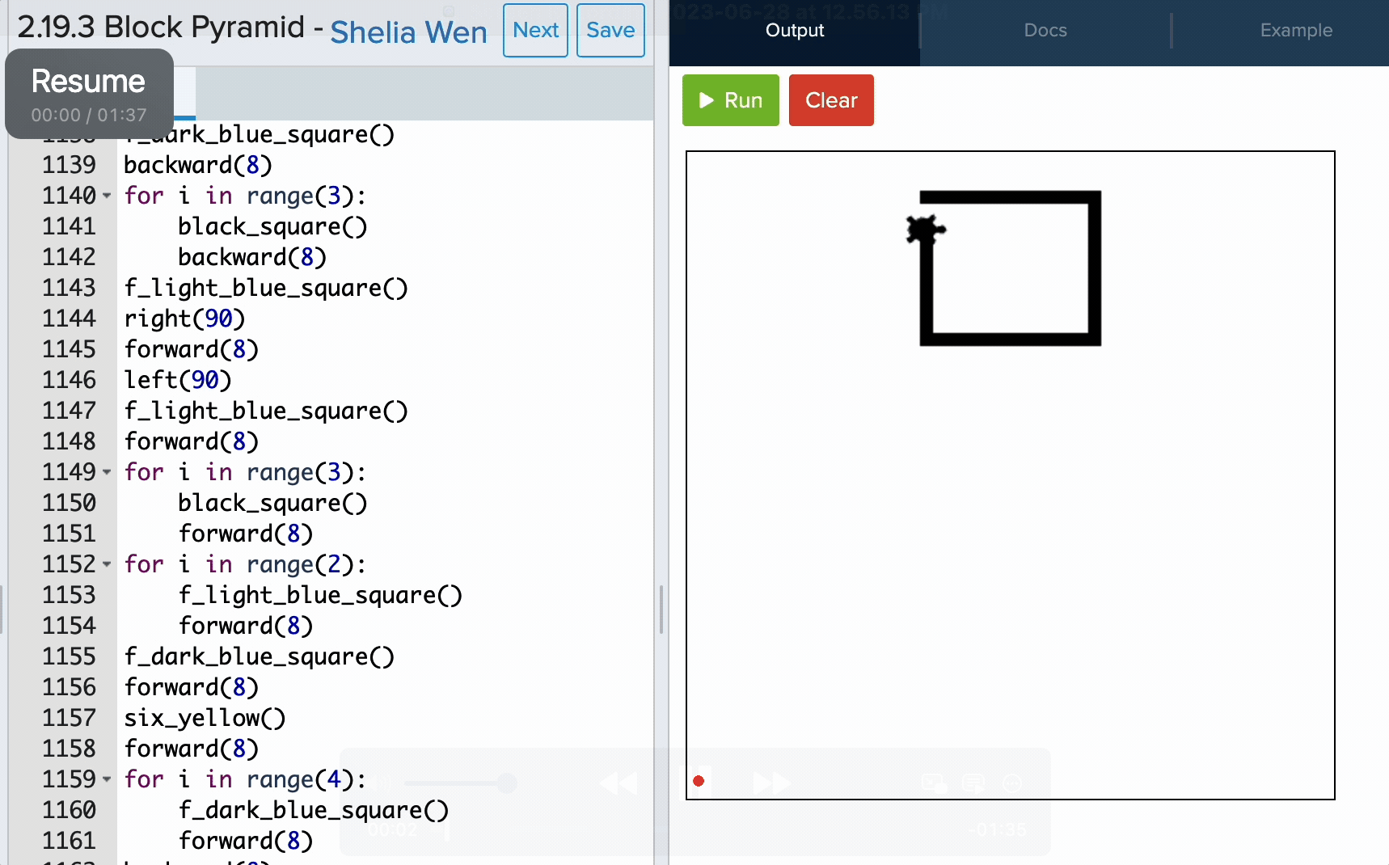Screen dimensions: 1389x865
Task: Collapse the for loop at line 1159
Action: (107, 779)
